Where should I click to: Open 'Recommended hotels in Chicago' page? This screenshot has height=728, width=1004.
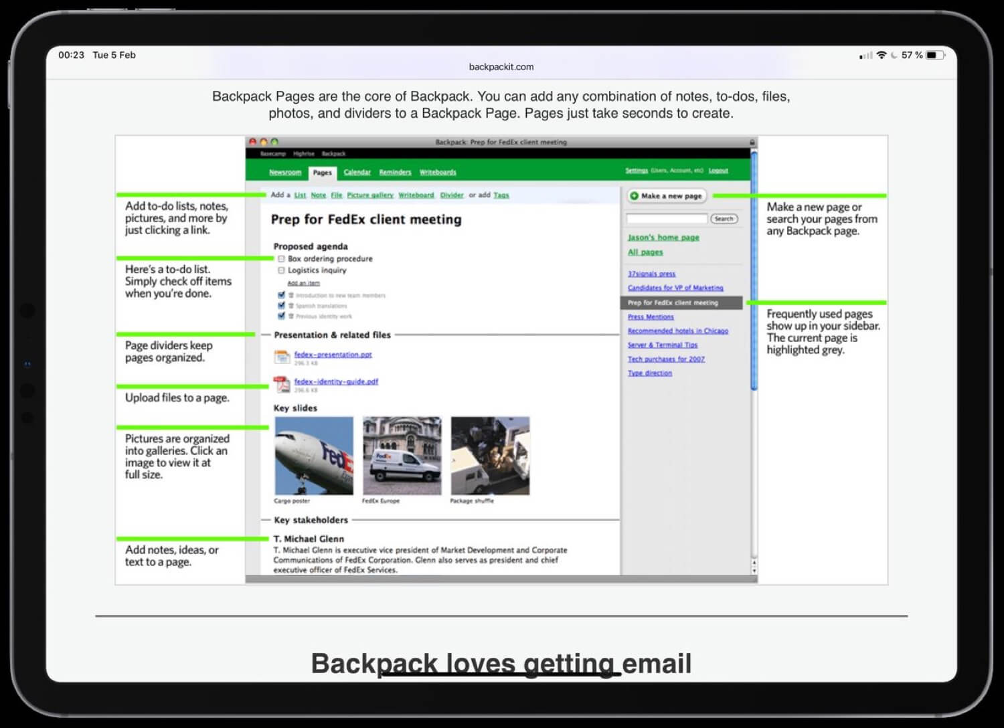678,331
